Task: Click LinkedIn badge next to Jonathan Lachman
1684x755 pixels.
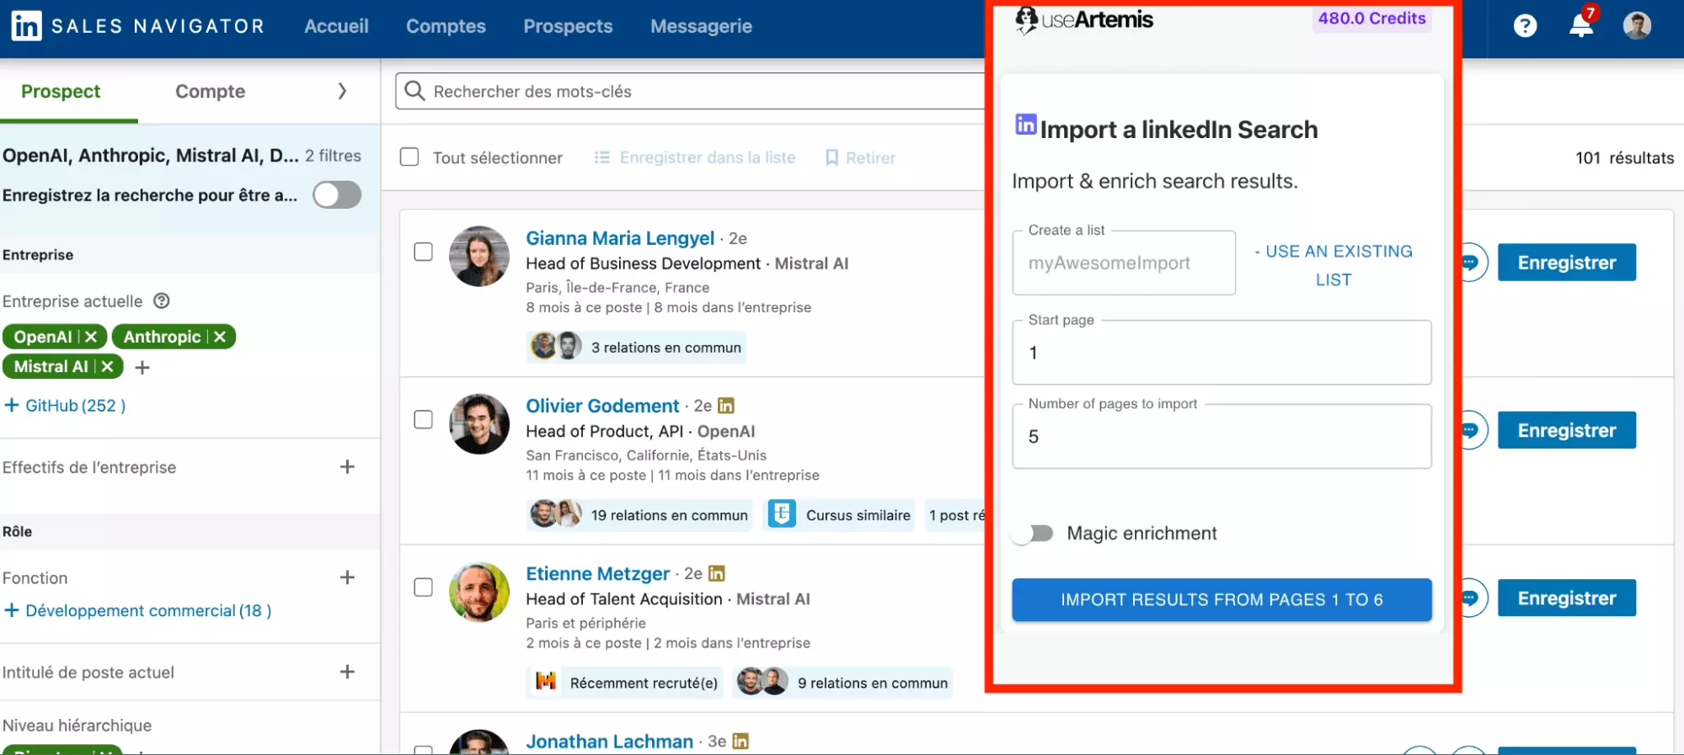Action: (x=740, y=741)
